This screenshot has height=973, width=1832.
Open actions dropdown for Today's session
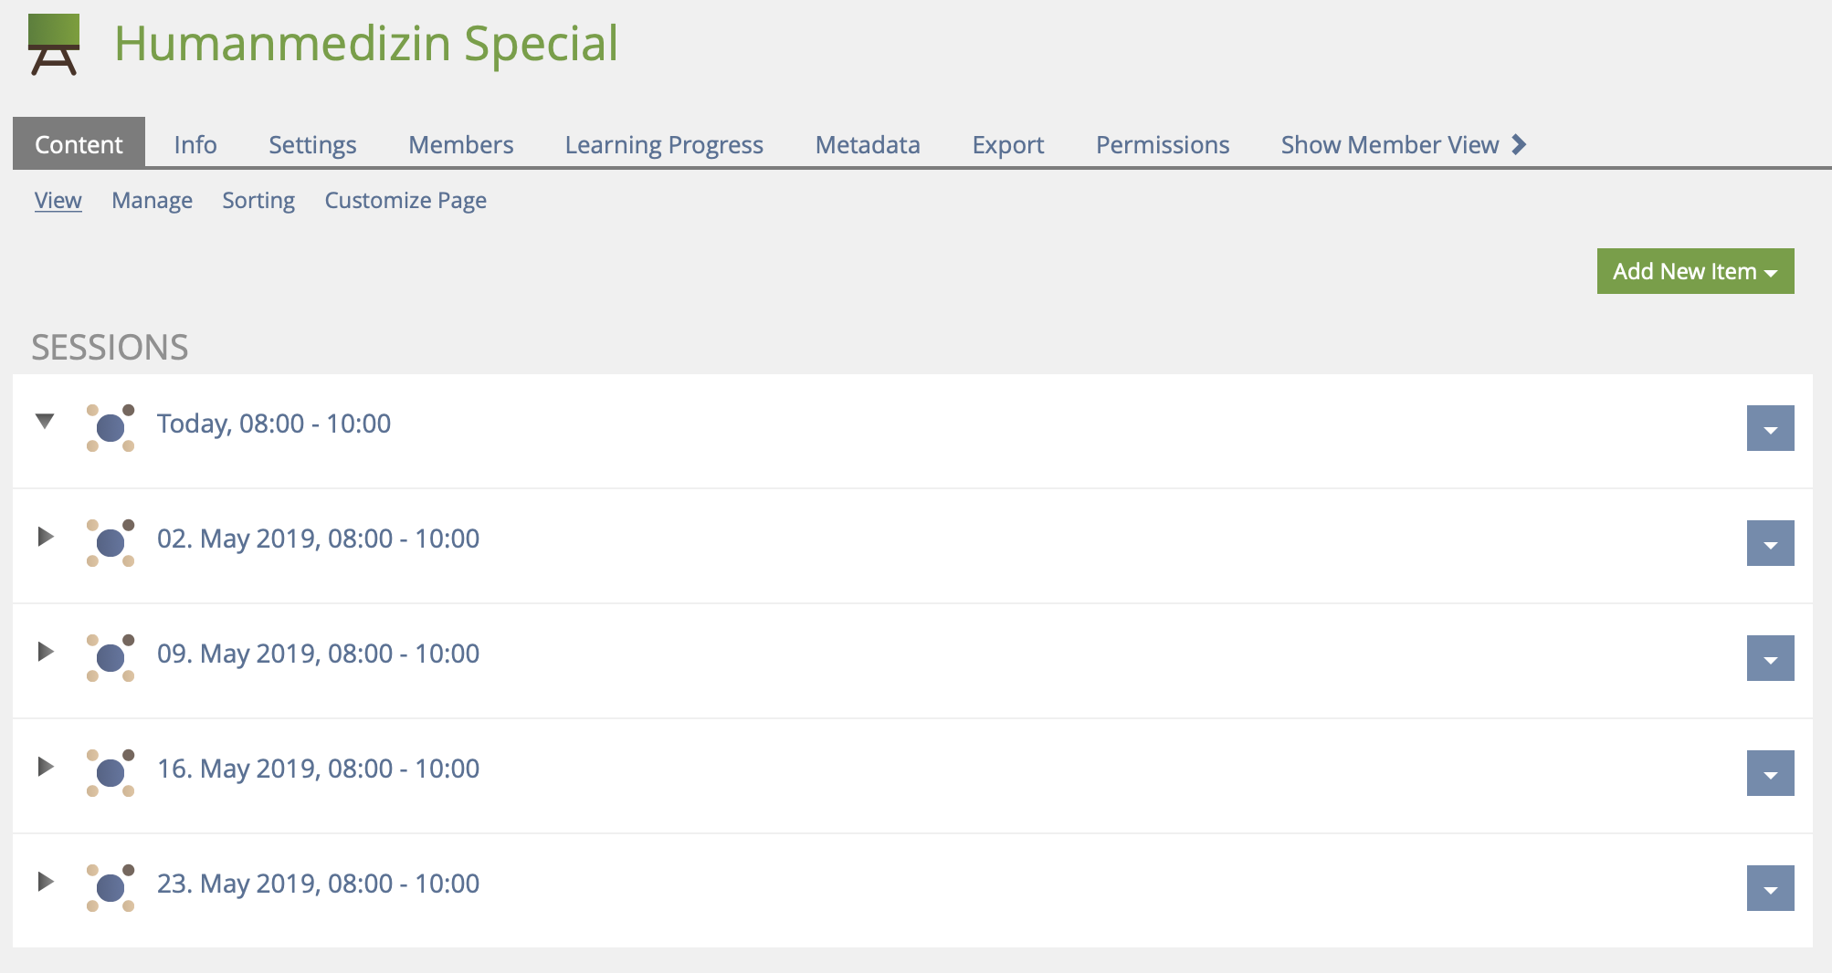1770,428
